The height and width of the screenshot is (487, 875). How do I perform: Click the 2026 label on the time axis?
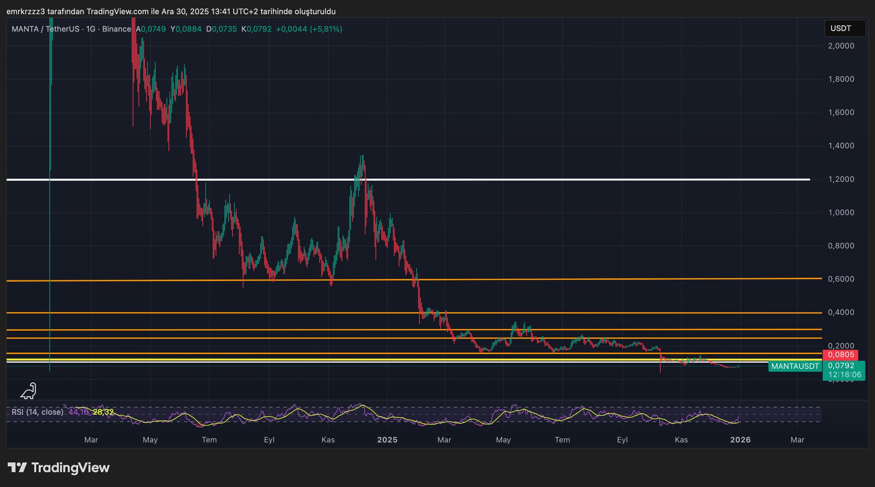click(740, 440)
